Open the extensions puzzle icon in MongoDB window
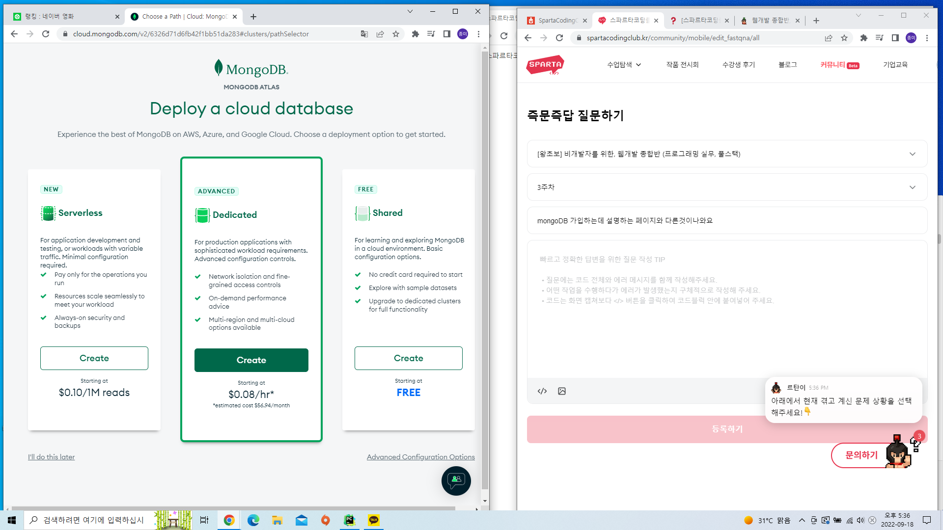The width and height of the screenshot is (943, 530). (416, 34)
